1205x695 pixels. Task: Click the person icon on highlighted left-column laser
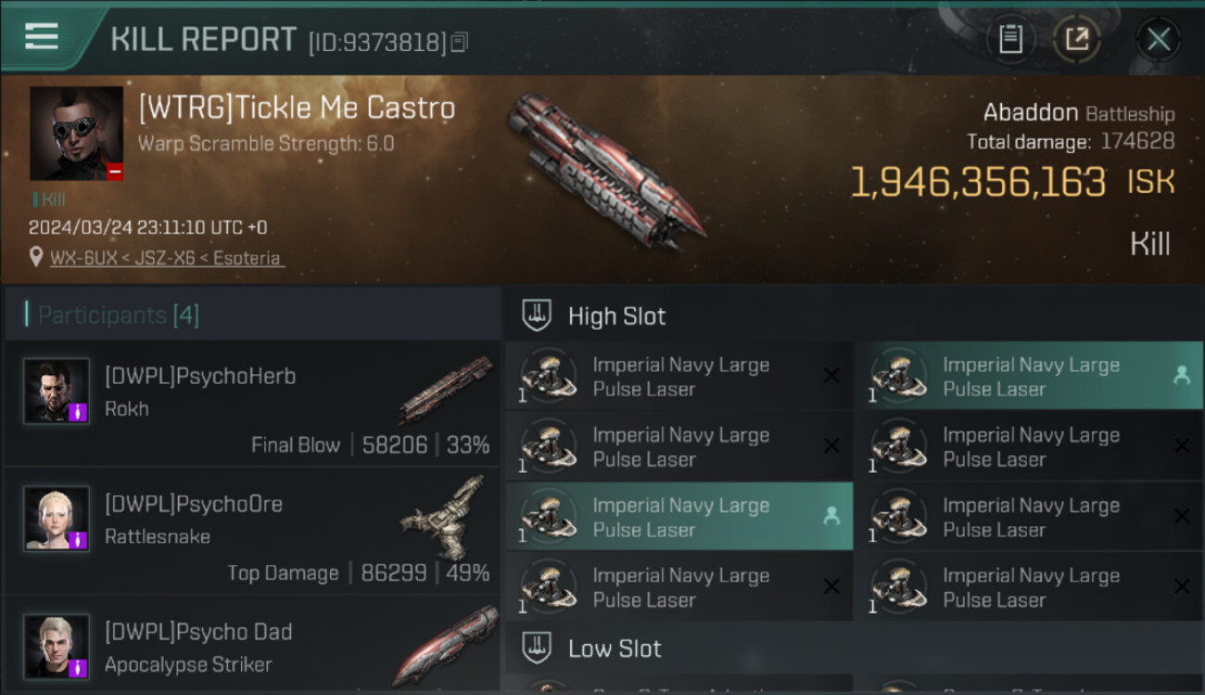[831, 516]
